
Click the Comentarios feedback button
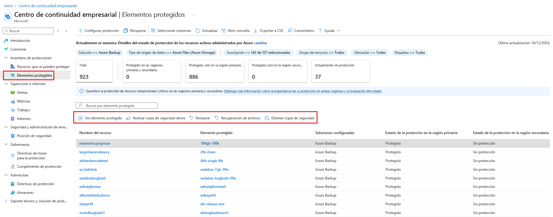301,31
